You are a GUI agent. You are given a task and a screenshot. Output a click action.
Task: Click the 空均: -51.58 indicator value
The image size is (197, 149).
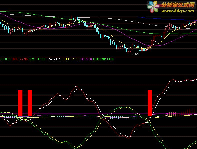tap(71, 59)
